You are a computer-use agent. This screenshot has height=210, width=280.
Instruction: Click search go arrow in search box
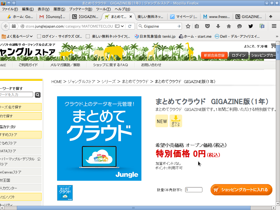tap(179, 26)
